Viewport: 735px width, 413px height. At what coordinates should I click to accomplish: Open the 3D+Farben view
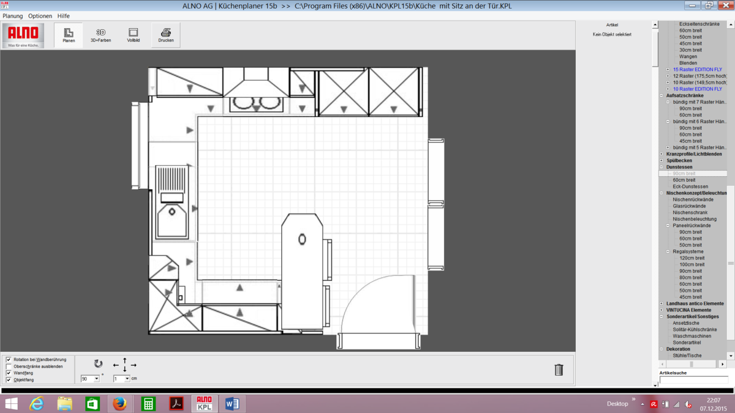100,35
